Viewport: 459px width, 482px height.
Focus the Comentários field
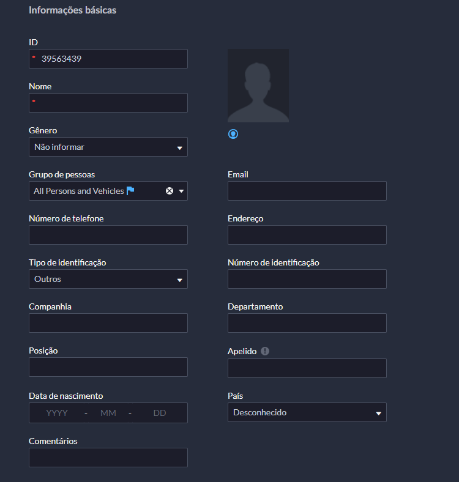tap(108, 458)
